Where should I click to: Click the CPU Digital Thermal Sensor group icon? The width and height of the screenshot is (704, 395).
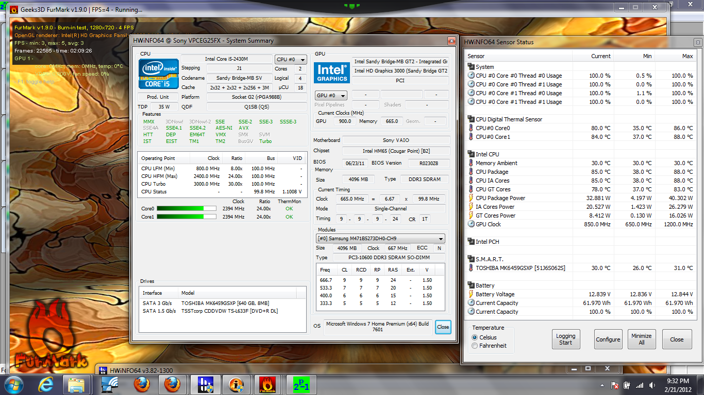coord(471,119)
